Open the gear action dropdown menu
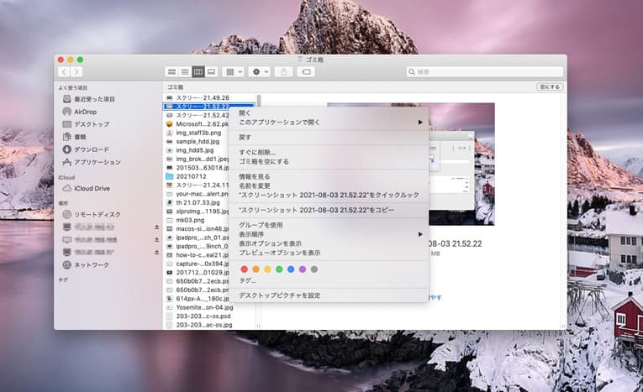Viewport: 643px width, 392px height. click(x=260, y=72)
